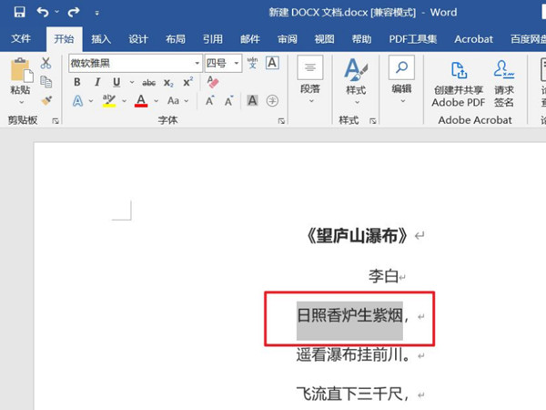
Task: Click the 粘贴 paste button
Action: tap(19, 80)
